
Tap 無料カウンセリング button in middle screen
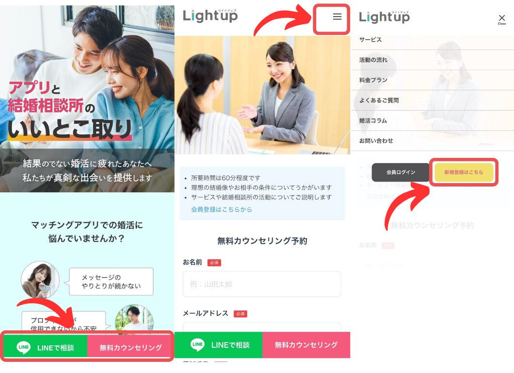(x=306, y=345)
